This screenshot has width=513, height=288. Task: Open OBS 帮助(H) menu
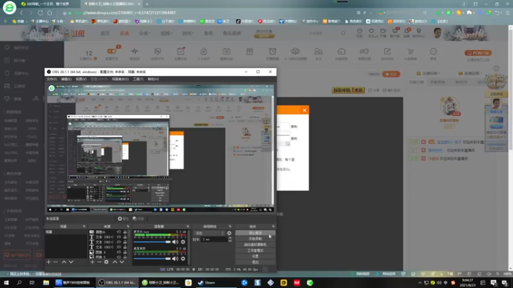[x=153, y=79]
